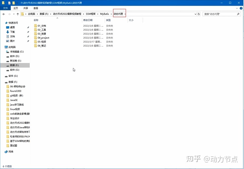244x169 pixels.
Task: Open the Customize Quick Access Toolbar dropdown
Action: click(17, 3)
